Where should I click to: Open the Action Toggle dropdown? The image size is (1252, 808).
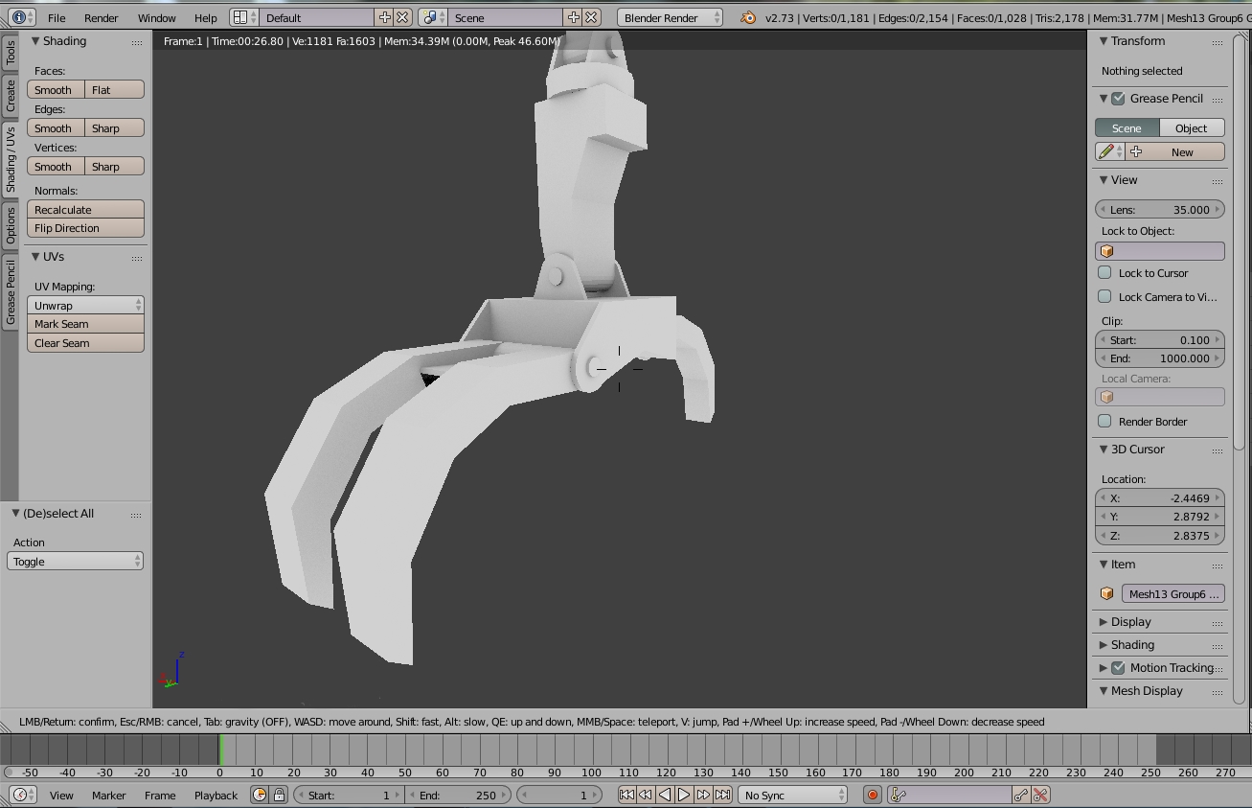click(x=76, y=561)
